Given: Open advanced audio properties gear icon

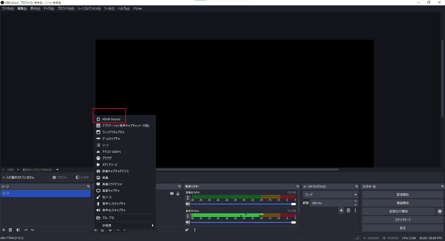Looking at the screenshot, I should (187, 230).
